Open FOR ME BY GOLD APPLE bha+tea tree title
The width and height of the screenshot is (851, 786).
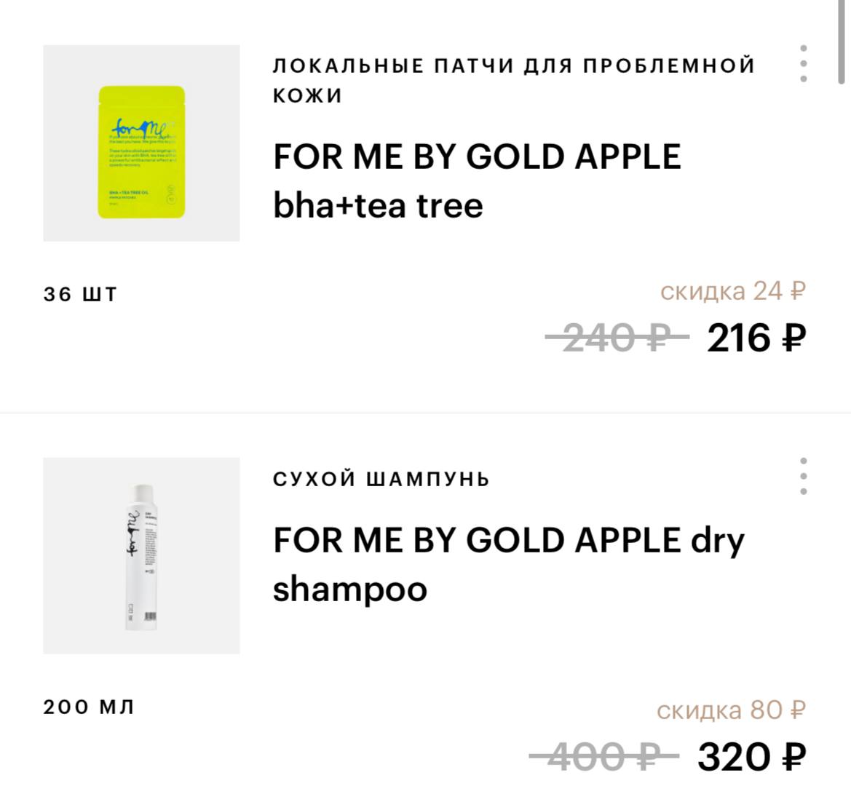pyautogui.click(x=477, y=181)
